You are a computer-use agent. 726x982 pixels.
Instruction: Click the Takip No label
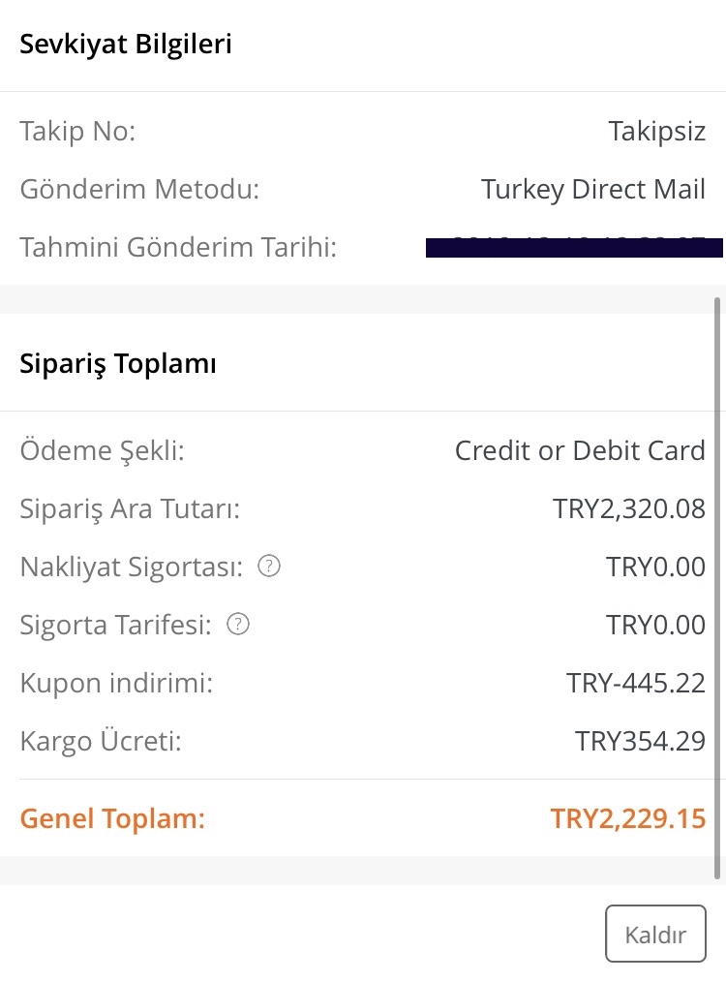click(77, 131)
